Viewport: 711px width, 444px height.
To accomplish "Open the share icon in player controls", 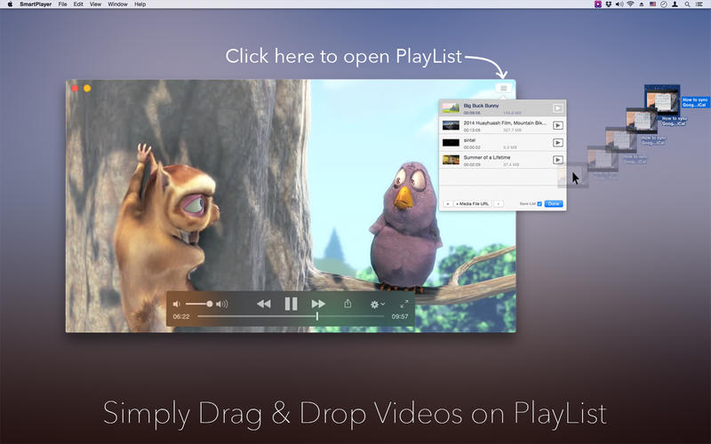I will tap(348, 304).
